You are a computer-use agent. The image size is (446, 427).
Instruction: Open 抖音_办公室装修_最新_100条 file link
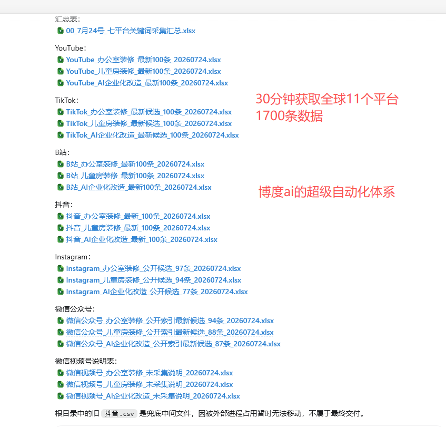pyautogui.click(x=138, y=216)
